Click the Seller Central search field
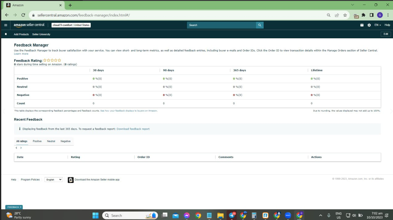 click(222, 25)
